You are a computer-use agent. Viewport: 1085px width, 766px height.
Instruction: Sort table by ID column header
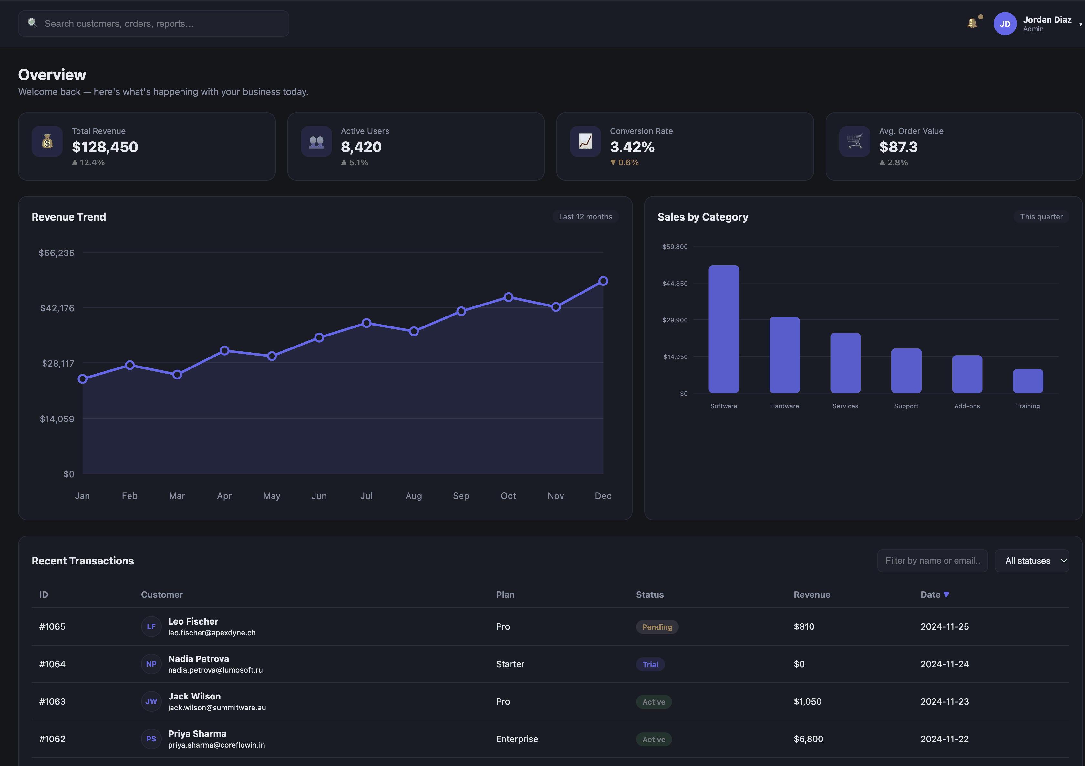(x=44, y=595)
